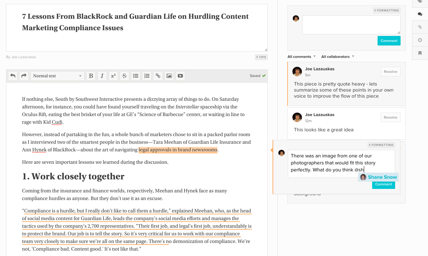
Task: Click Joe Lazauskas avatar on 5m comment
Action: pyautogui.click(x=297, y=72)
